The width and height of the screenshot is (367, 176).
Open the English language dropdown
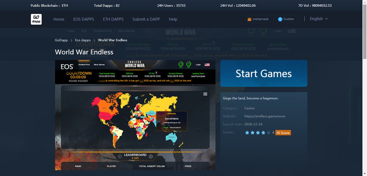coord(319,19)
